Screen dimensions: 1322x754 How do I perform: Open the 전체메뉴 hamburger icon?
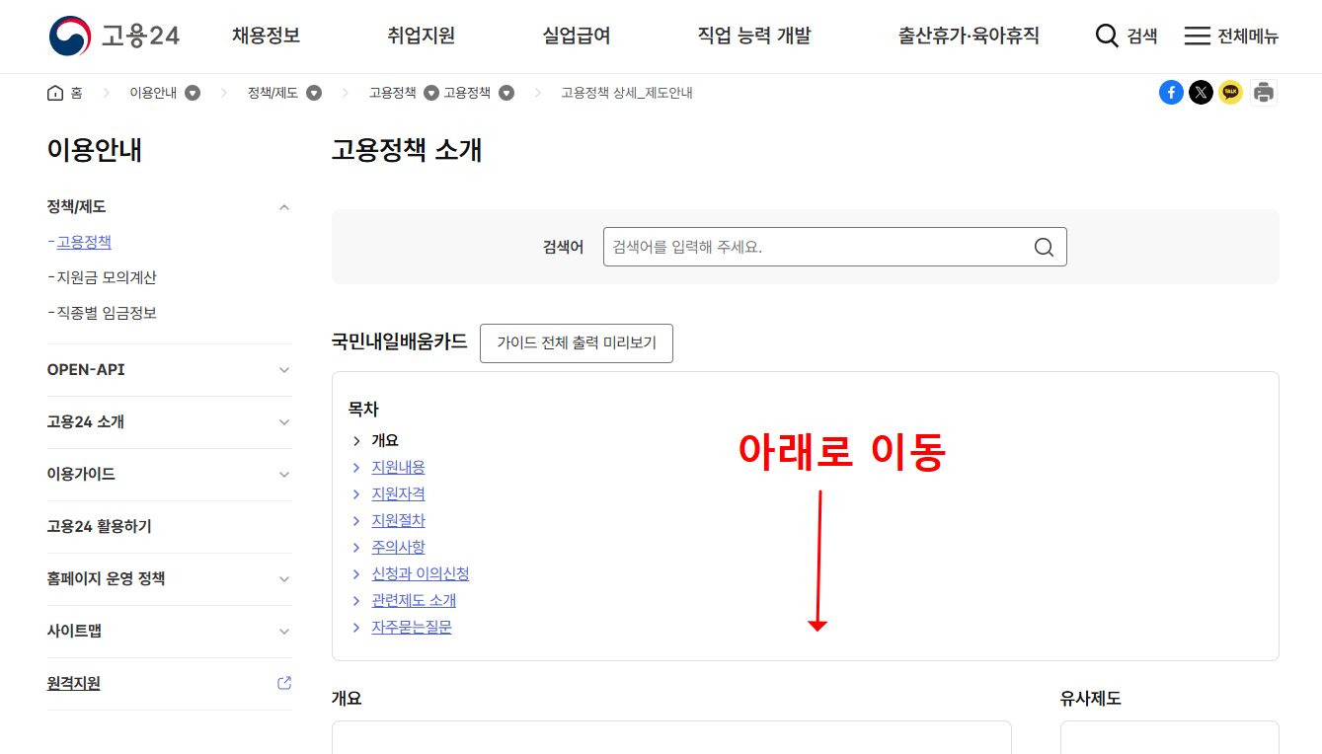[1196, 35]
